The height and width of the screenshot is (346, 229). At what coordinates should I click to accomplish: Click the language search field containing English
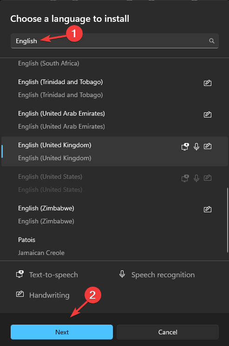point(114,41)
